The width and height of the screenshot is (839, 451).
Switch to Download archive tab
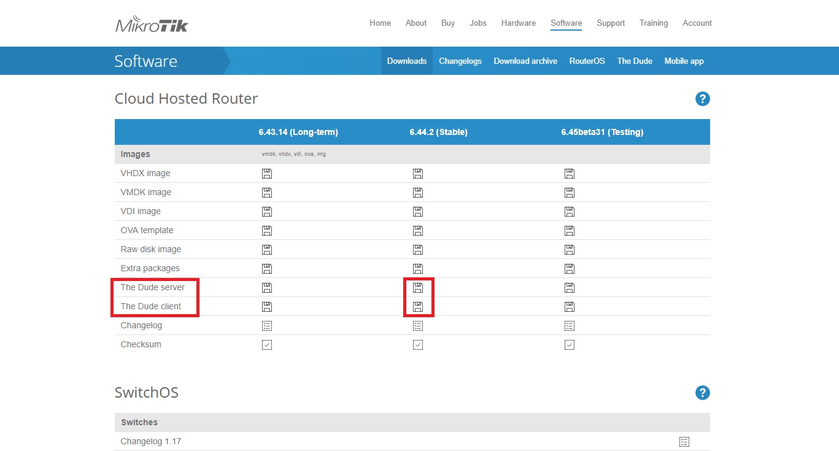click(x=525, y=61)
